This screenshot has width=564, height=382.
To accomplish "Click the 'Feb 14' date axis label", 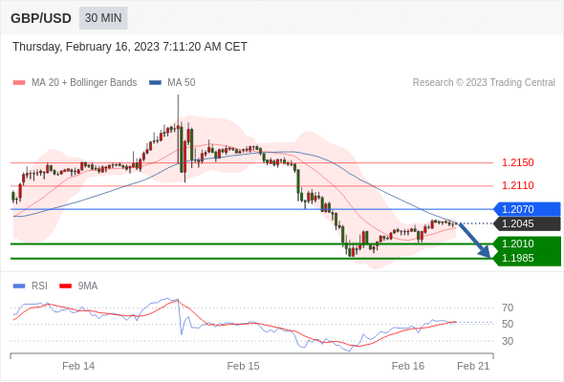I will (x=78, y=366).
